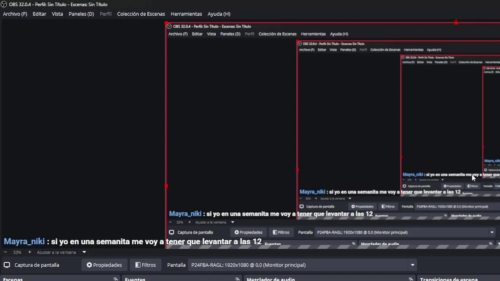Screen dimensions: 500x281
Task: Click Filtros in the largest nested preview copy
Action: click(281, 232)
